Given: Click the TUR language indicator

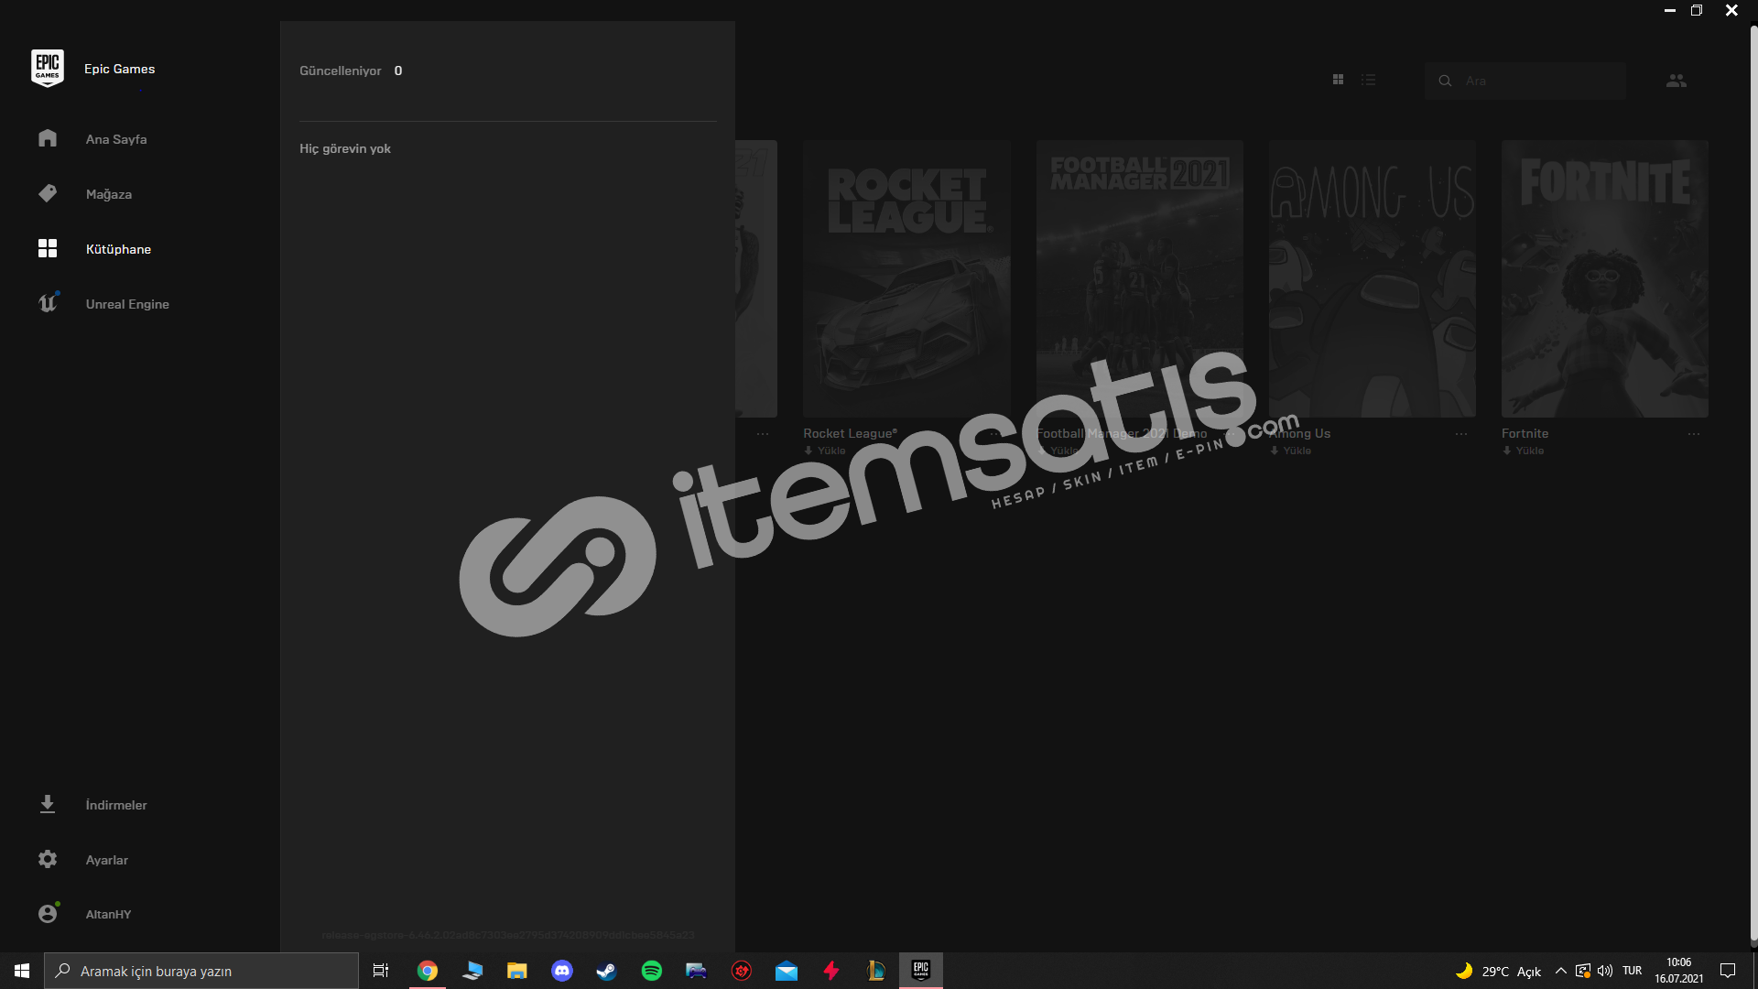Looking at the screenshot, I should [x=1632, y=971].
